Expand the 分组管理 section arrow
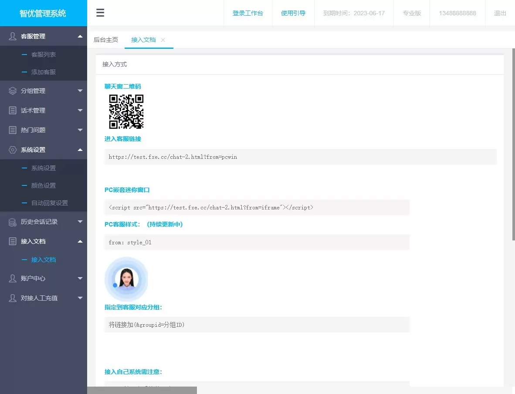The height and width of the screenshot is (394, 515). pos(80,91)
